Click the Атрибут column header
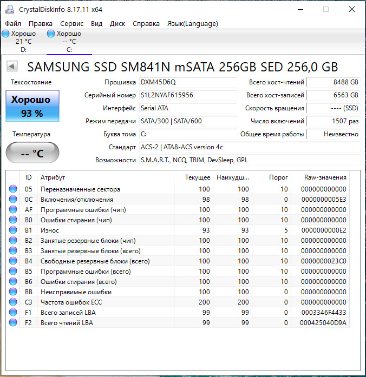 pos(53,177)
